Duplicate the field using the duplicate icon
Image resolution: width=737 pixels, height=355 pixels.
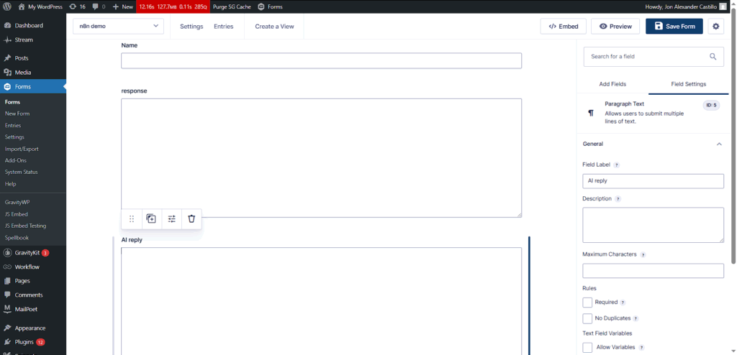(x=151, y=219)
